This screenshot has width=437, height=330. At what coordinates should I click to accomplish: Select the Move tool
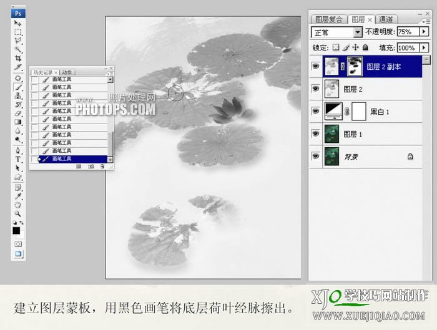[18, 23]
